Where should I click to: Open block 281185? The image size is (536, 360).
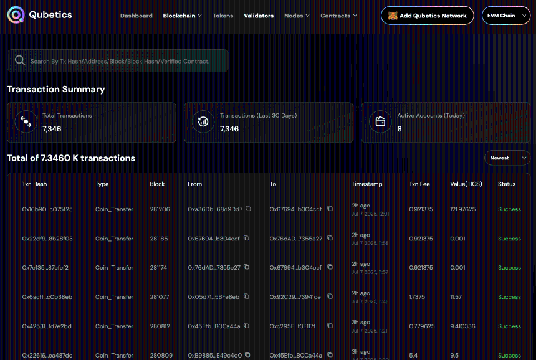tap(158, 239)
